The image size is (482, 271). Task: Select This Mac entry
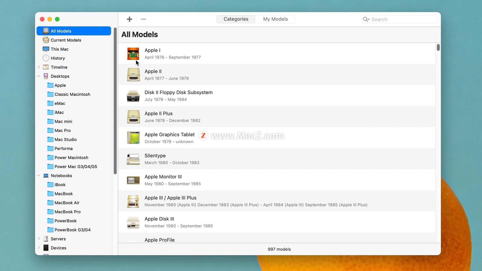click(x=74, y=49)
